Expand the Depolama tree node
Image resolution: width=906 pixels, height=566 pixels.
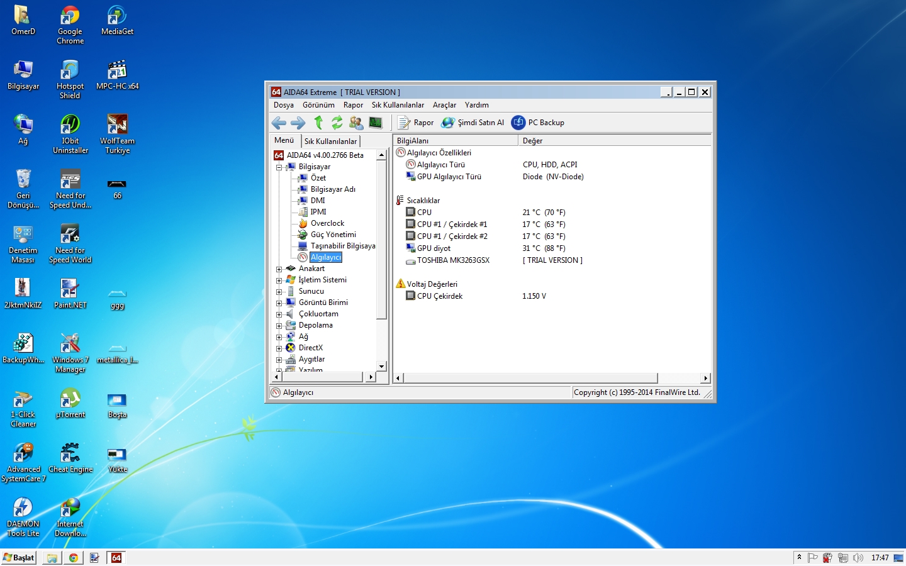[279, 326]
